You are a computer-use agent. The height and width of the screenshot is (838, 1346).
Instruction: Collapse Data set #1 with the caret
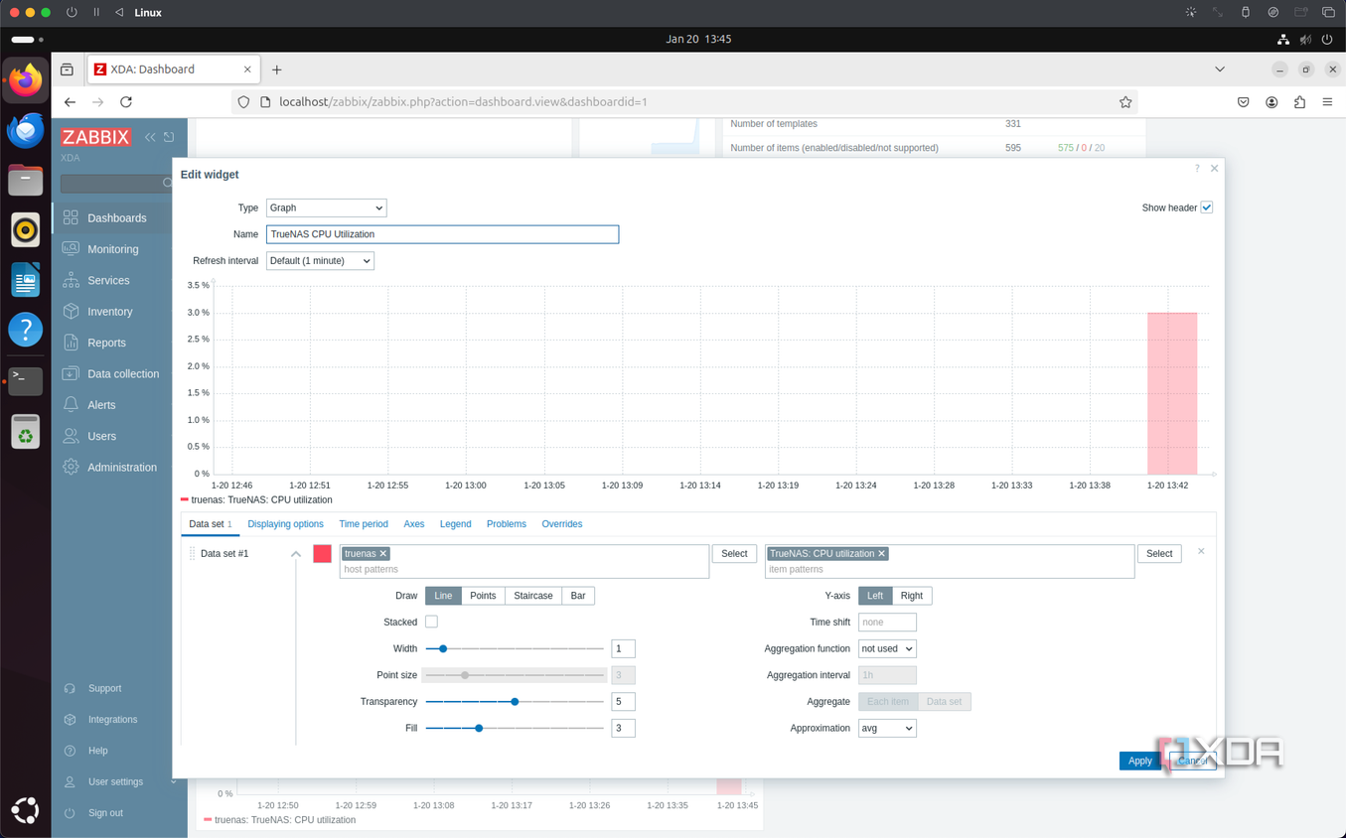(x=296, y=554)
